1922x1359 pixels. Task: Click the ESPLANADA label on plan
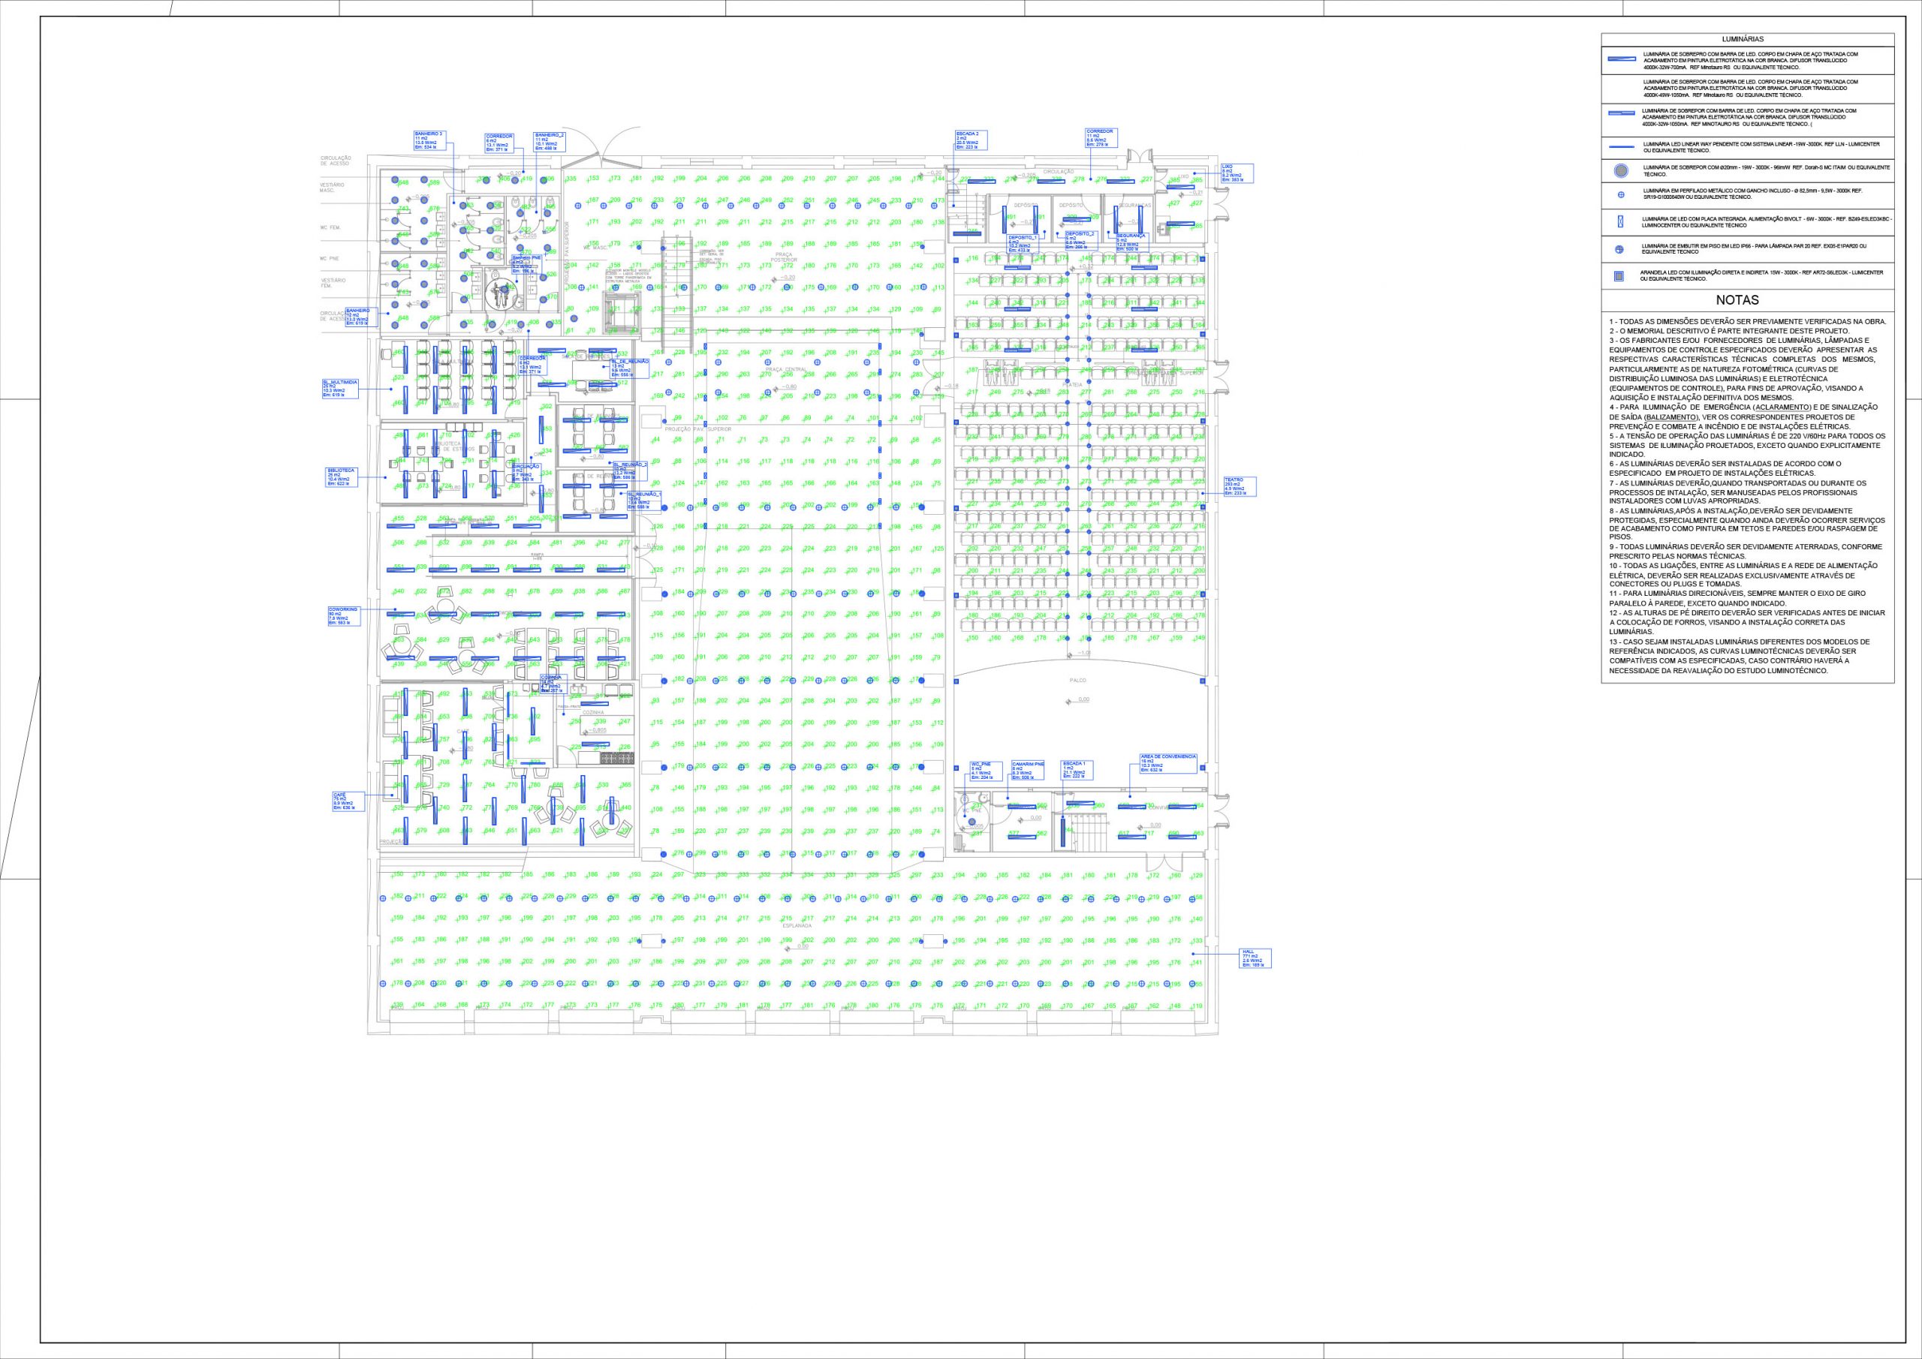pos(797,925)
